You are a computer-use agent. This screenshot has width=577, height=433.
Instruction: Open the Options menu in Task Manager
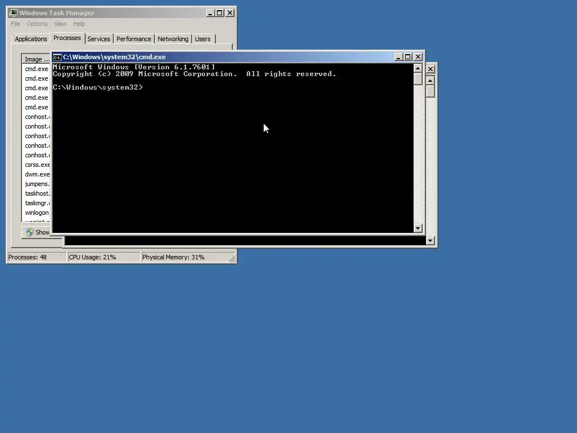37,24
